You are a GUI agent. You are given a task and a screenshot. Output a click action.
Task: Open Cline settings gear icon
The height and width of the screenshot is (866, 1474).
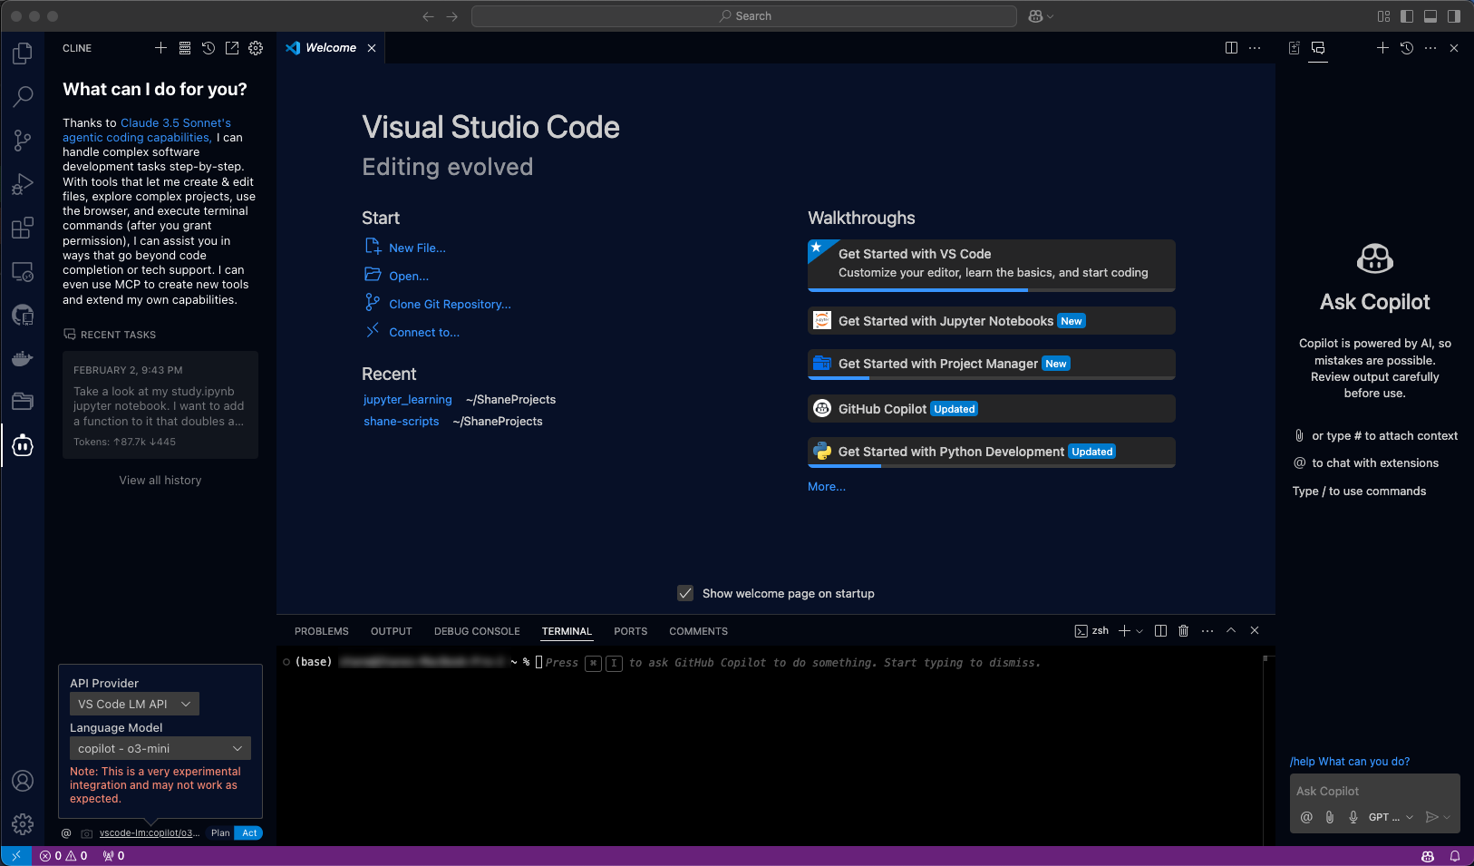[256, 48]
